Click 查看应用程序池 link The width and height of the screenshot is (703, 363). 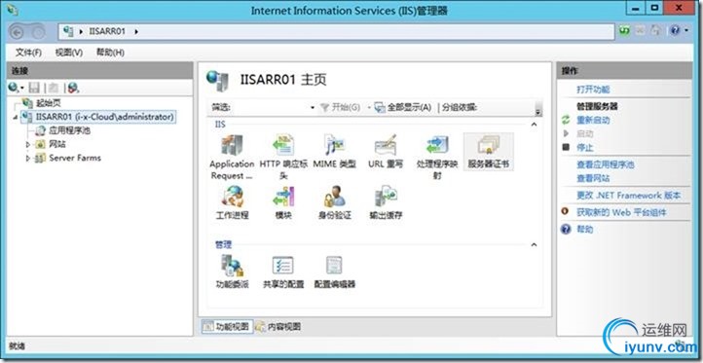tap(606, 164)
